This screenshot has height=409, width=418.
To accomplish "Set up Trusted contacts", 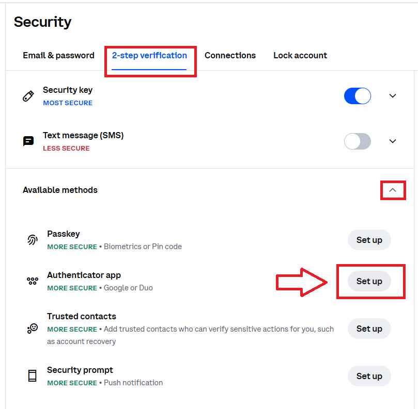I will point(369,329).
